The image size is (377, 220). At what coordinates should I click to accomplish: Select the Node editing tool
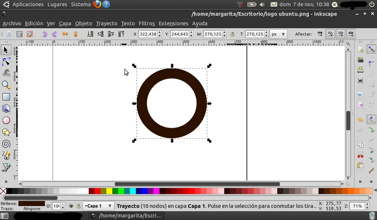tap(6, 61)
